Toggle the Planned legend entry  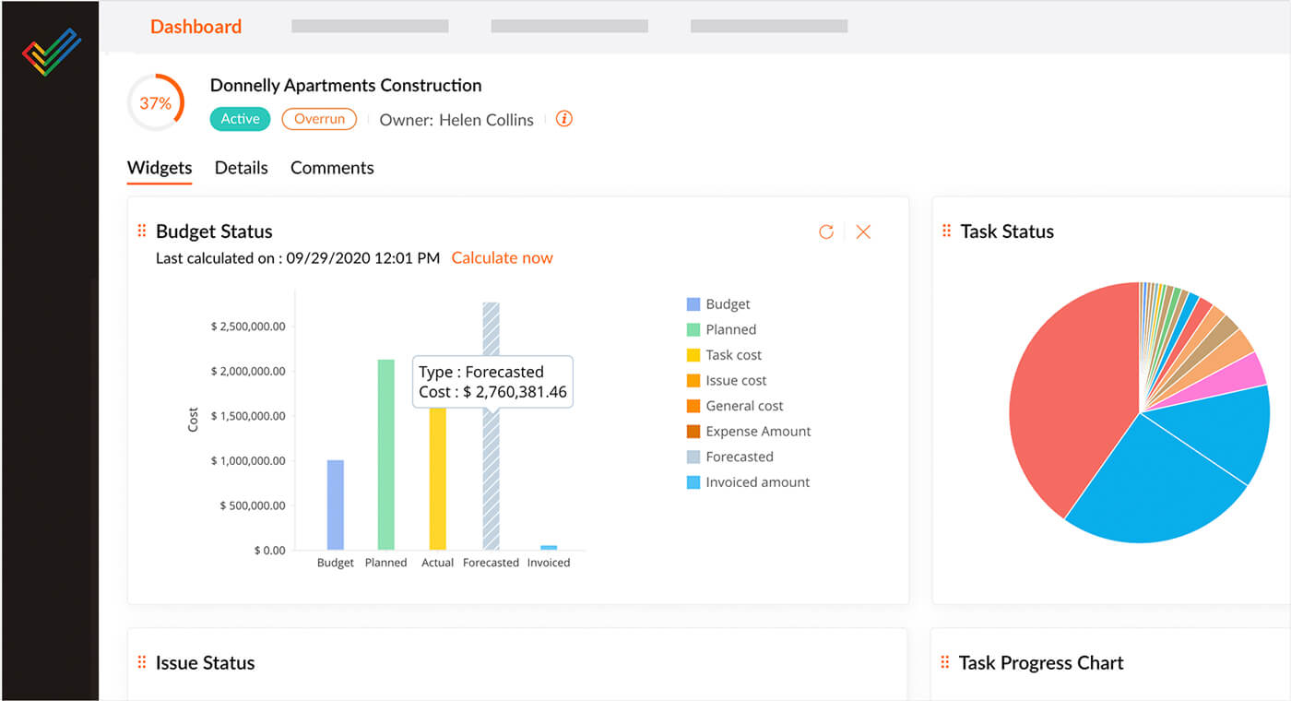pyautogui.click(x=729, y=329)
